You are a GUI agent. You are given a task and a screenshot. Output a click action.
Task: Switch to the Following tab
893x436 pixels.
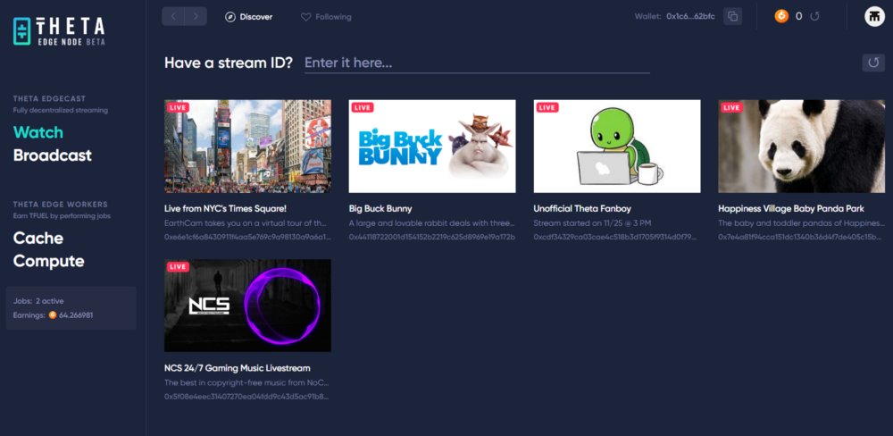click(326, 17)
